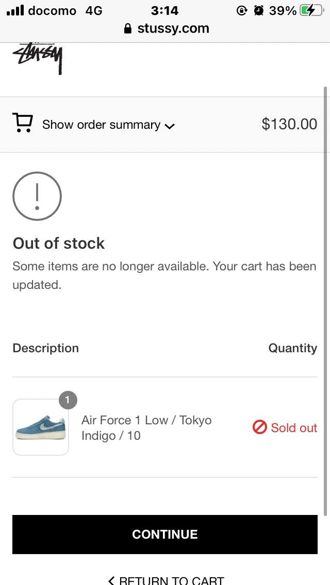Click the $130.00 order total
Viewport: 330px width, 585px height.
289,124
